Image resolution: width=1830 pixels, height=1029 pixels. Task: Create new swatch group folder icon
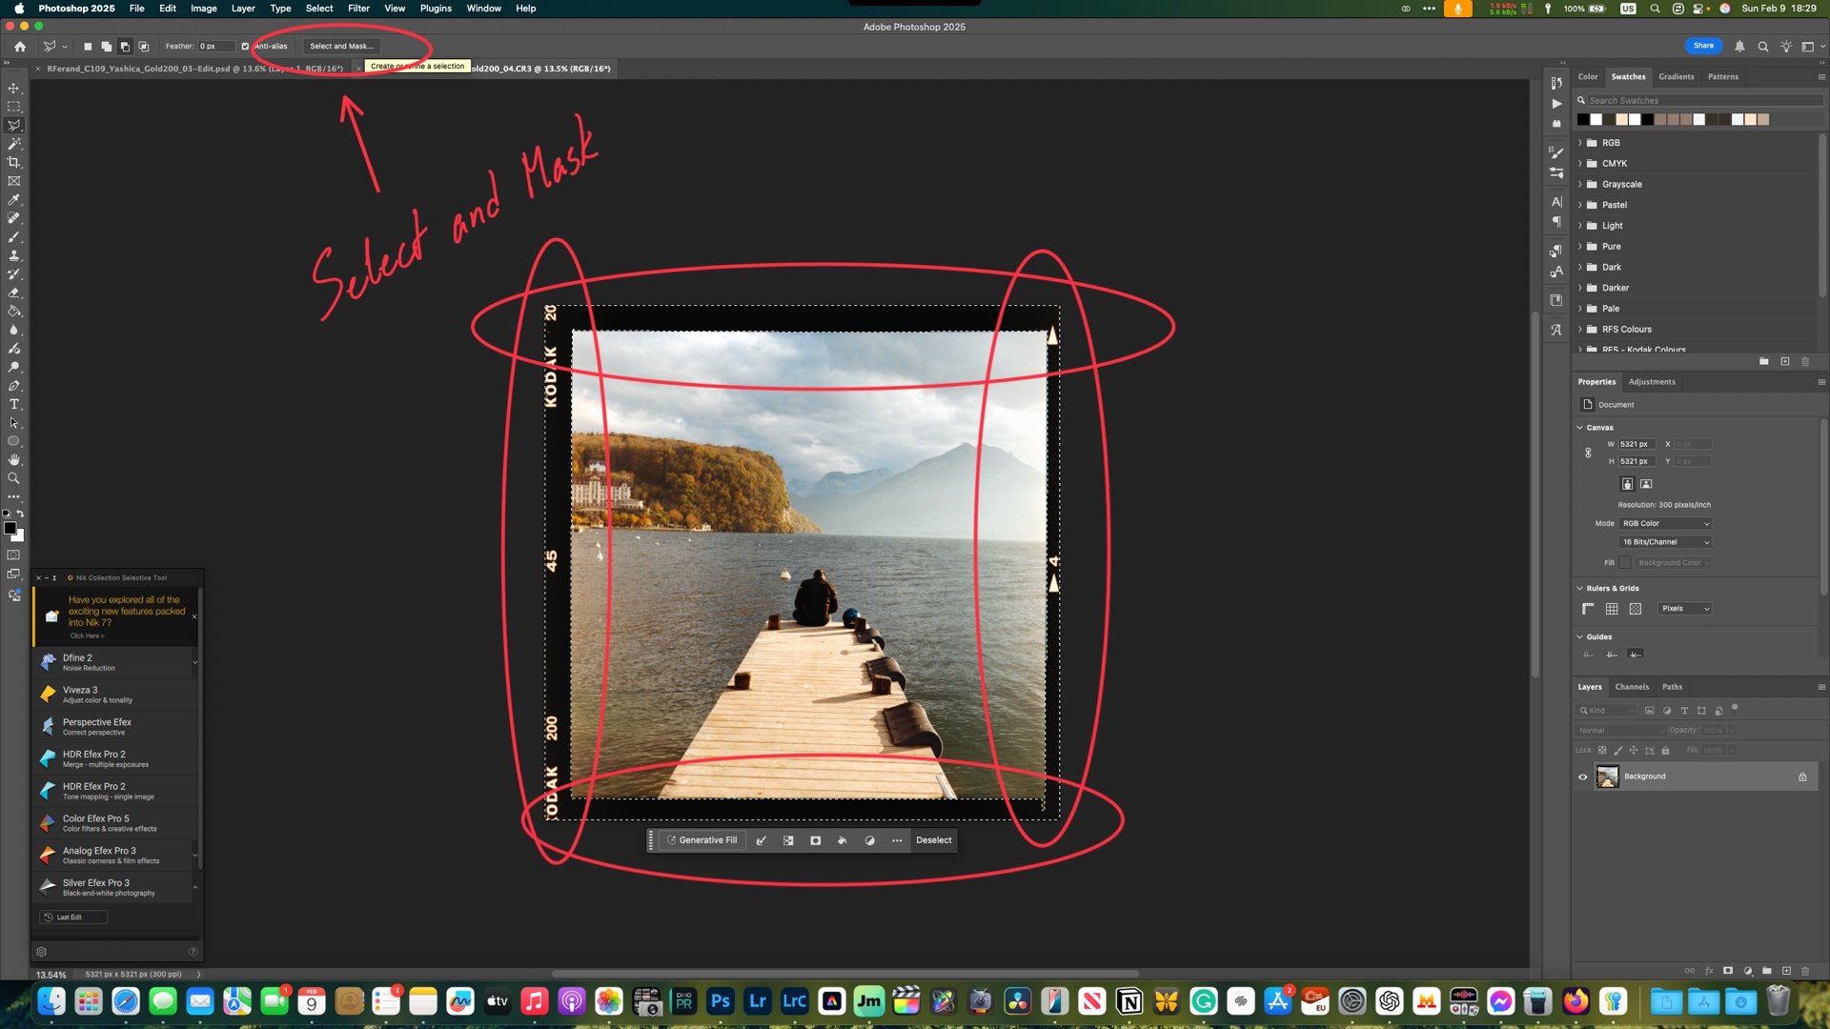click(1764, 361)
